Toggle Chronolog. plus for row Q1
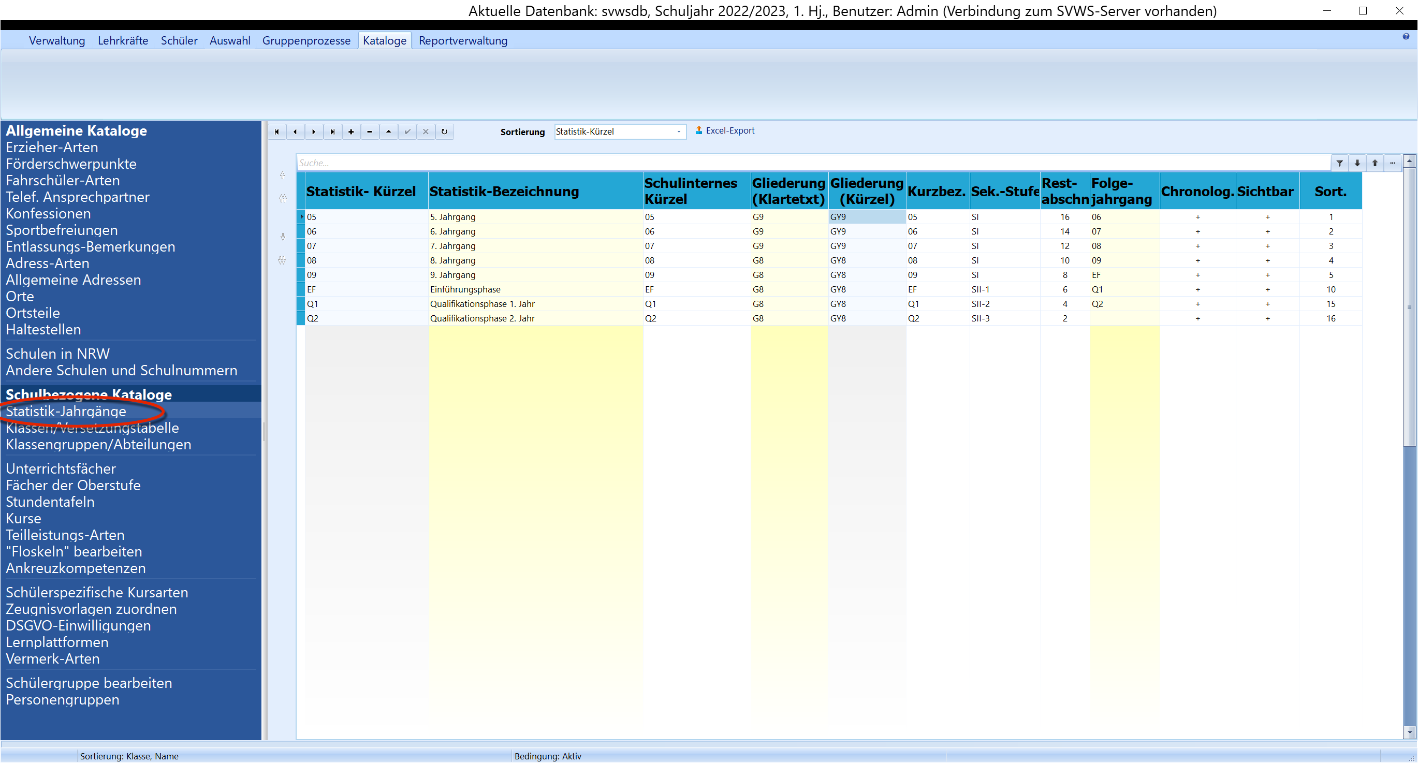1418x763 pixels. click(1198, 304)
